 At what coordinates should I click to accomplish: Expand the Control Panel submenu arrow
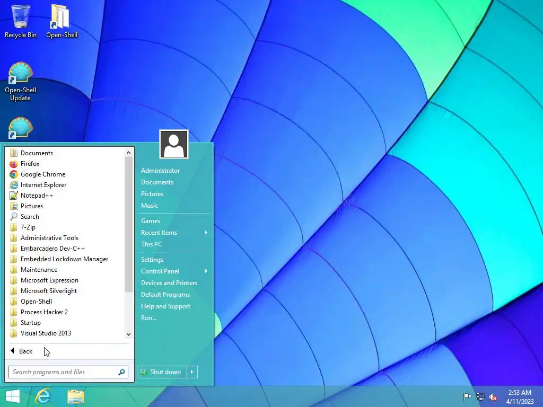pos(206,271)
